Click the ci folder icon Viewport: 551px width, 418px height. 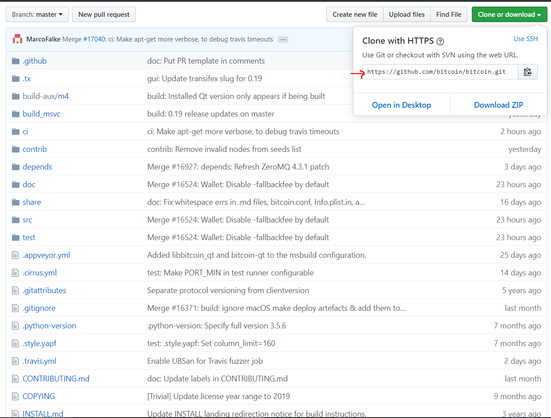pyautogui.click(x=16, y=132)
